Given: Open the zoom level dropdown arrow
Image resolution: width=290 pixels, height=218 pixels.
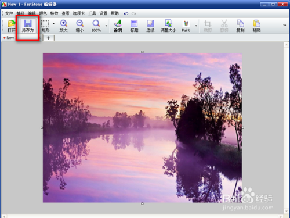Looking at the screenshot, I should pos(106,26).
